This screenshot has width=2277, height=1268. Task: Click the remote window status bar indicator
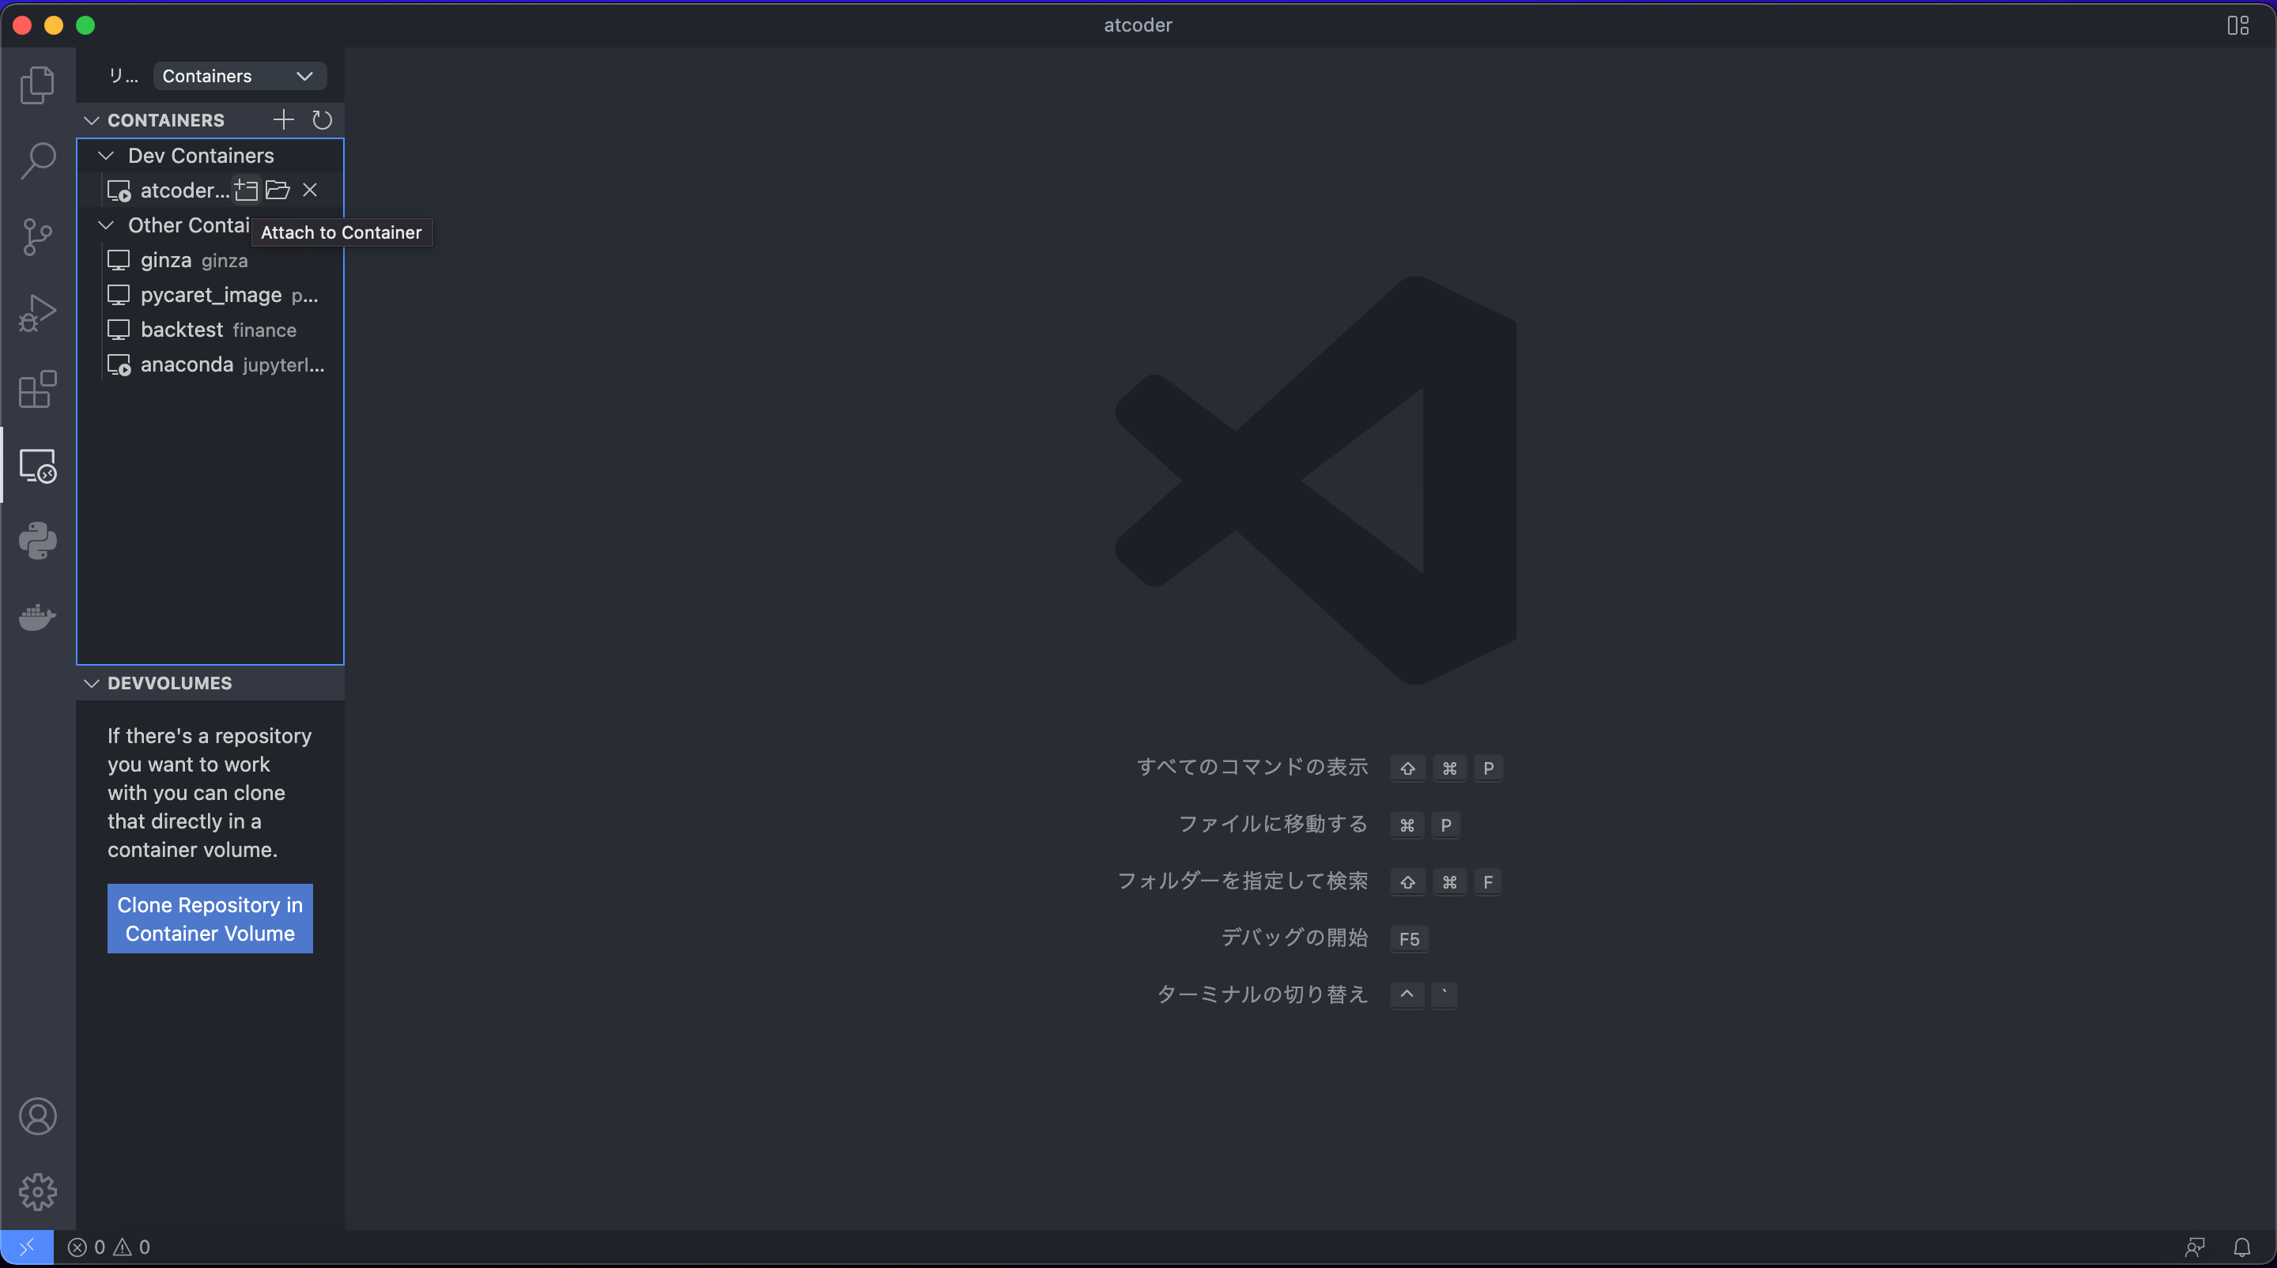click(x=27, y=1247)
